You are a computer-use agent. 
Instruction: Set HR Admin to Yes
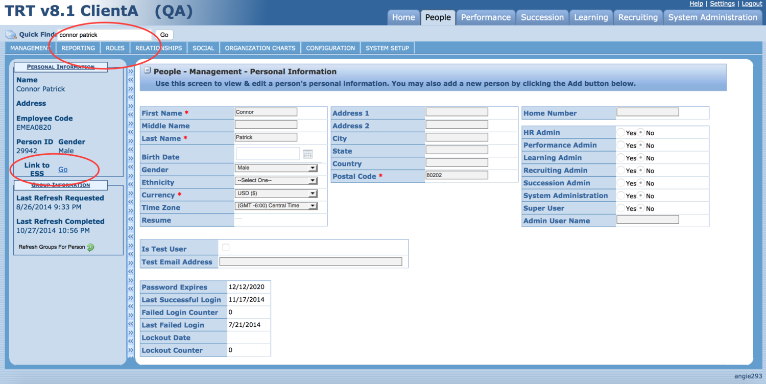(620, 132)
